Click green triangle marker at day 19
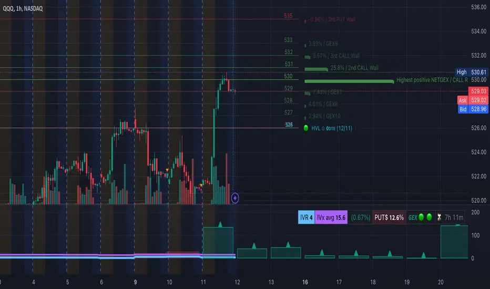Screen dimensions: 490x289 point(423,255)
